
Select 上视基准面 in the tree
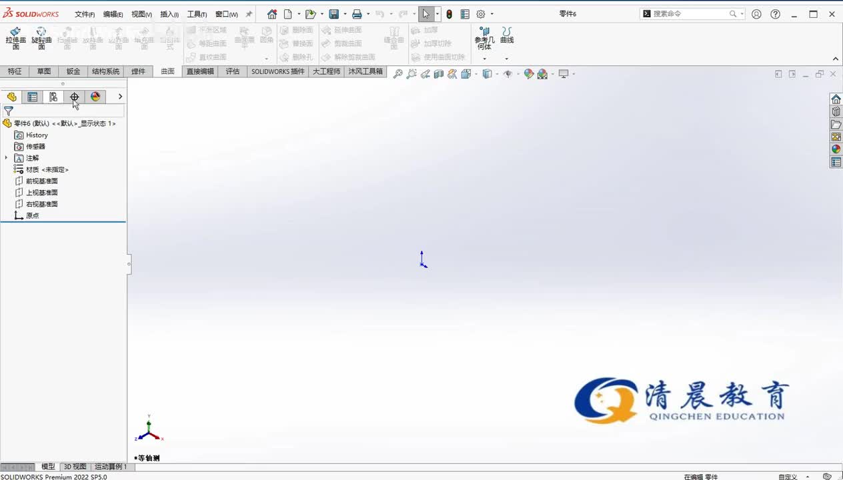(42, 193)
